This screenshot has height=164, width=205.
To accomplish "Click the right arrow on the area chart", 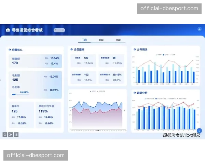I will coord(124,110).
